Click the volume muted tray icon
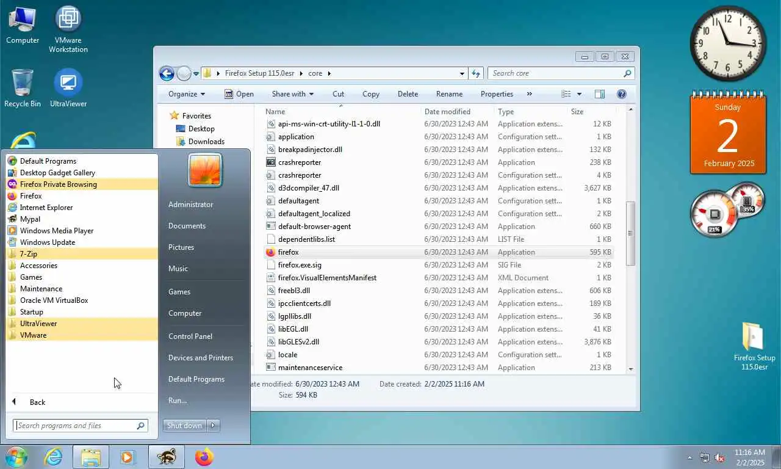Screen dimensions: 781x469 click(x=719, y=457)
